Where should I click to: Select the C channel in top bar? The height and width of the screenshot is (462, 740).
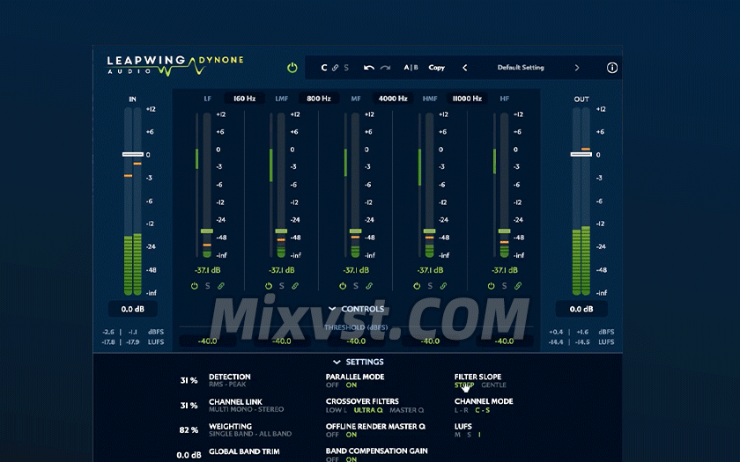pos(324,68)
